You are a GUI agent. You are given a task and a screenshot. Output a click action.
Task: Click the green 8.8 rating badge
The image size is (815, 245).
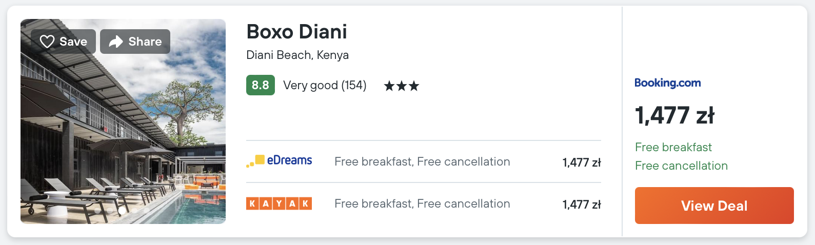(x=260, y=85)
